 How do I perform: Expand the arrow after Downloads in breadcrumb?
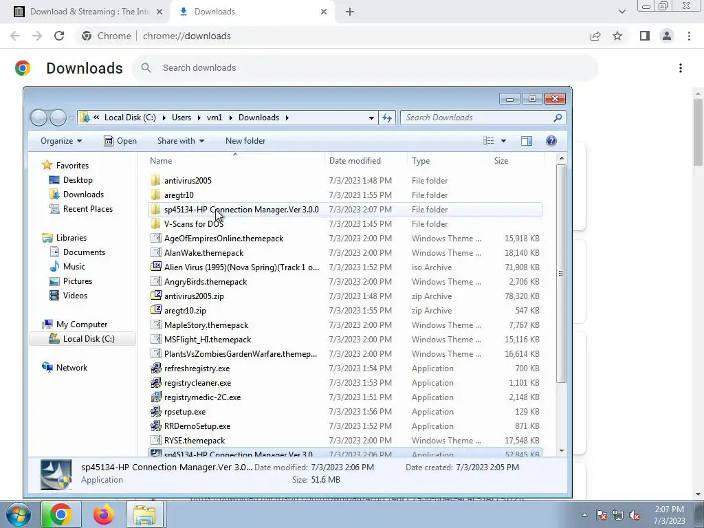287,118
